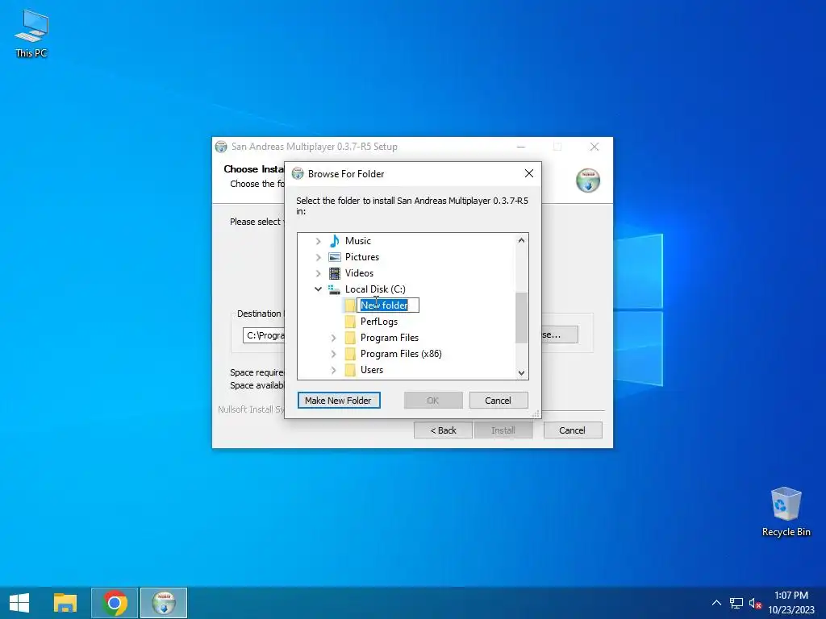Select Local Disk (C:) in tree
826x619 pixels.
[x=375, y=289]
